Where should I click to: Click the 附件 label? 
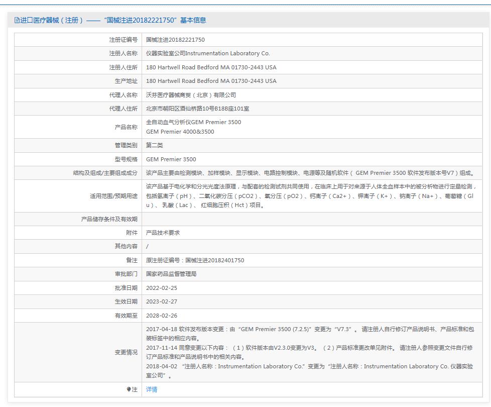click(x=132, y=233)
